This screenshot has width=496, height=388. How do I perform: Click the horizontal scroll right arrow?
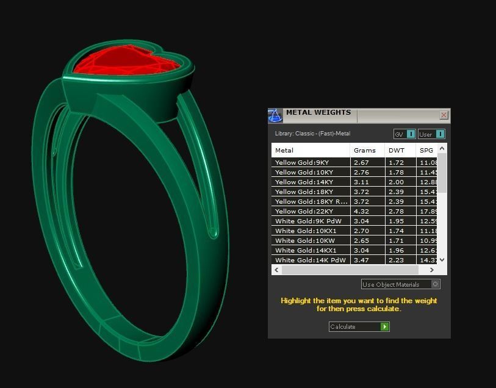click(x=432, y=270)
